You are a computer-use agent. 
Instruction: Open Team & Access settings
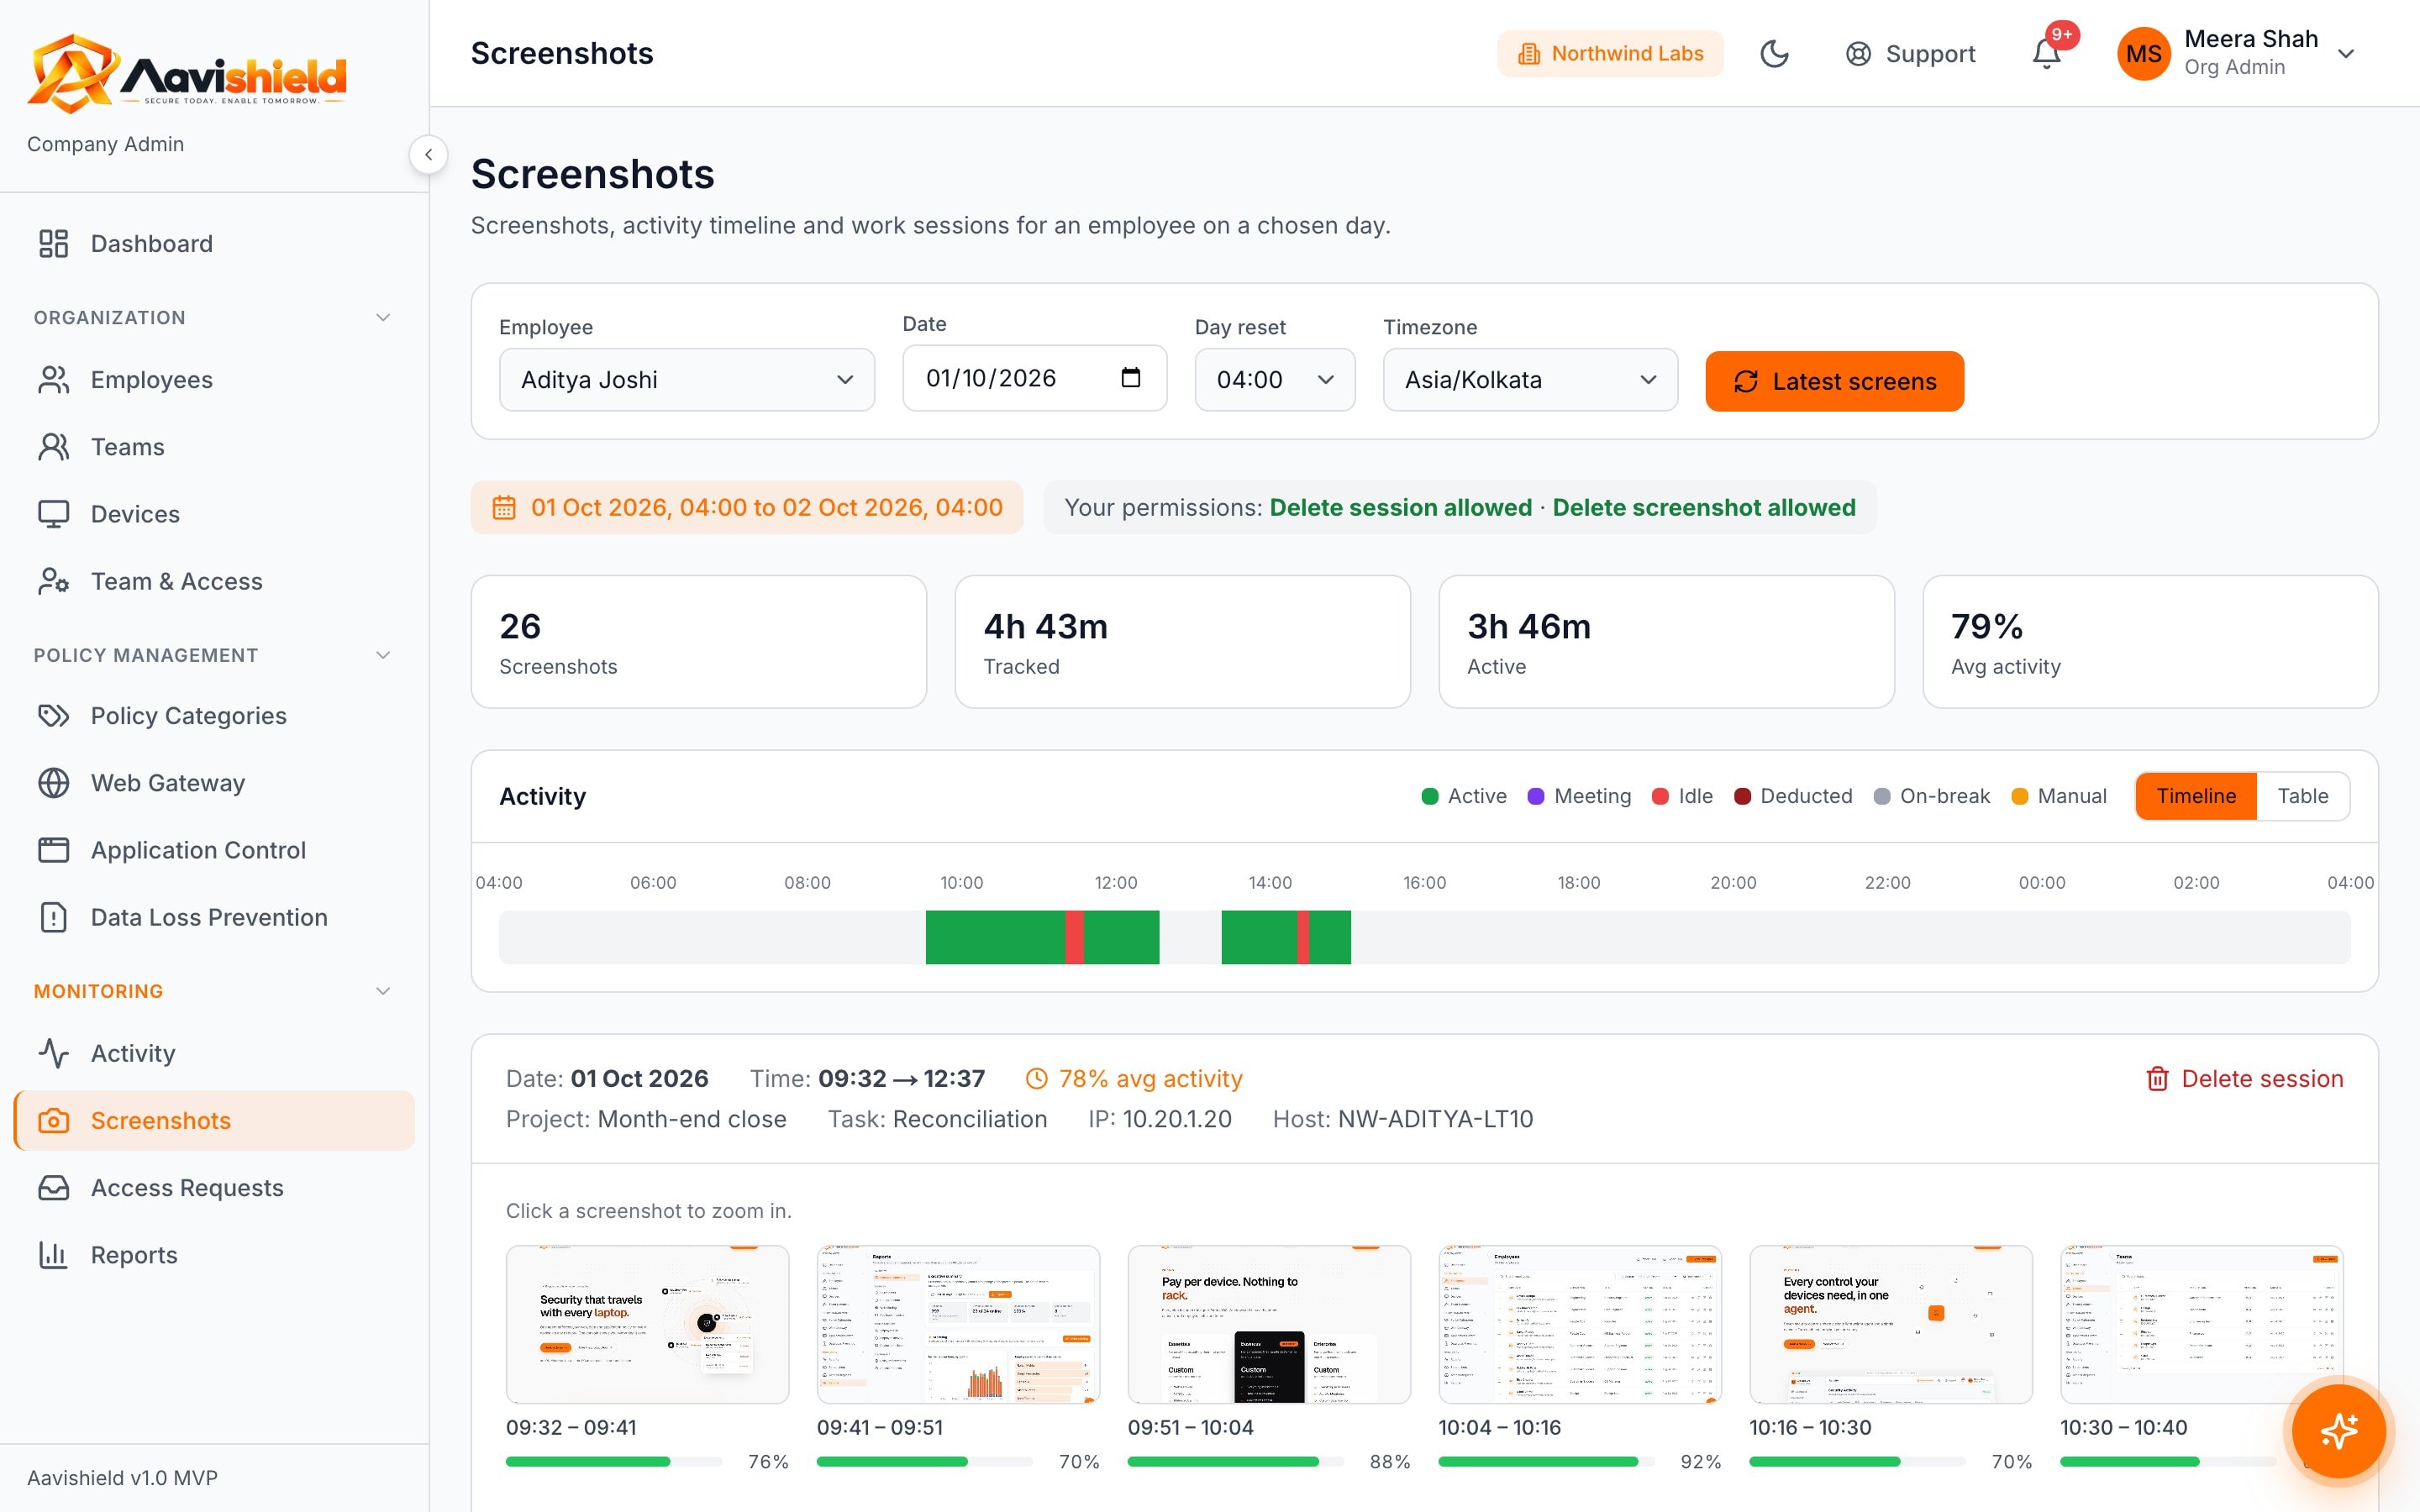click(214, 581)
